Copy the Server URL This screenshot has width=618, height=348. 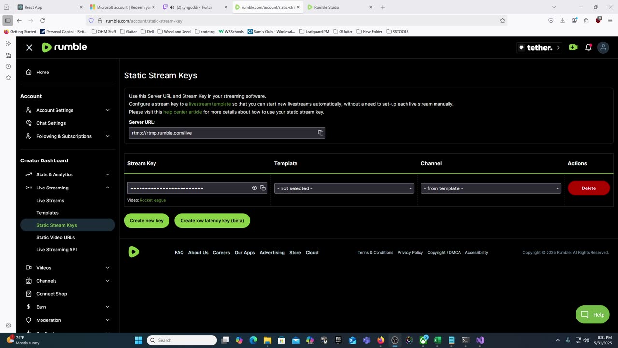pos(320,133)
